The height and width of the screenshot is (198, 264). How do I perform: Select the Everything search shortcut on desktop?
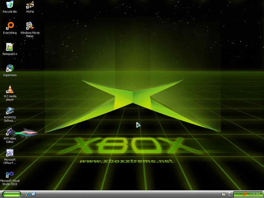point(10,28)
